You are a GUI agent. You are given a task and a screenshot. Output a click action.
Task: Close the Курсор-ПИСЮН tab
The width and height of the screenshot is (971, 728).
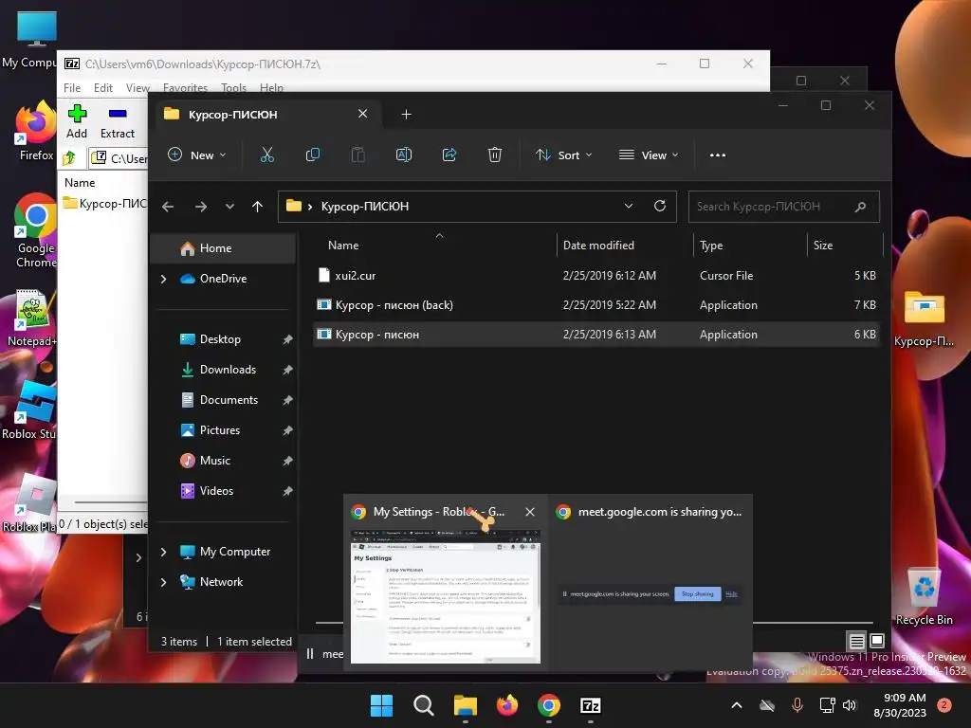pos(363,114)
